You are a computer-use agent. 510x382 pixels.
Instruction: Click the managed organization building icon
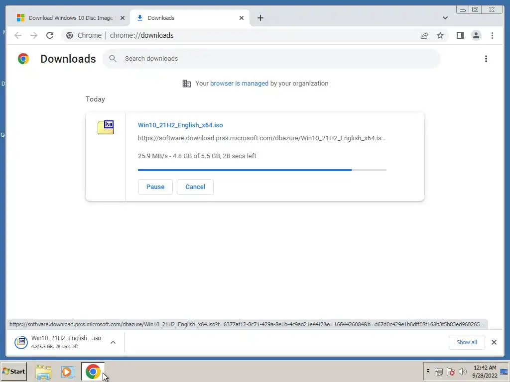(x=187, y=84)
